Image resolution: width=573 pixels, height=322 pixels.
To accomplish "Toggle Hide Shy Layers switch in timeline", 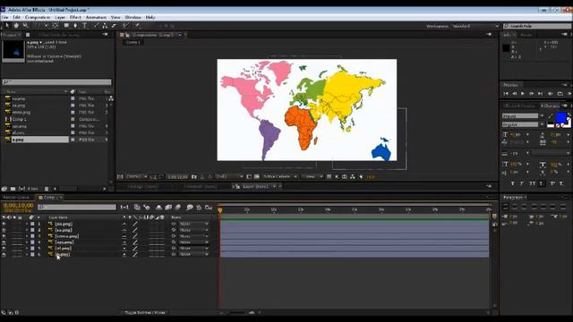I will point(159,208).
